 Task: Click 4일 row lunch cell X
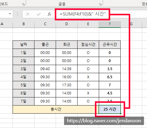point(88,77)
